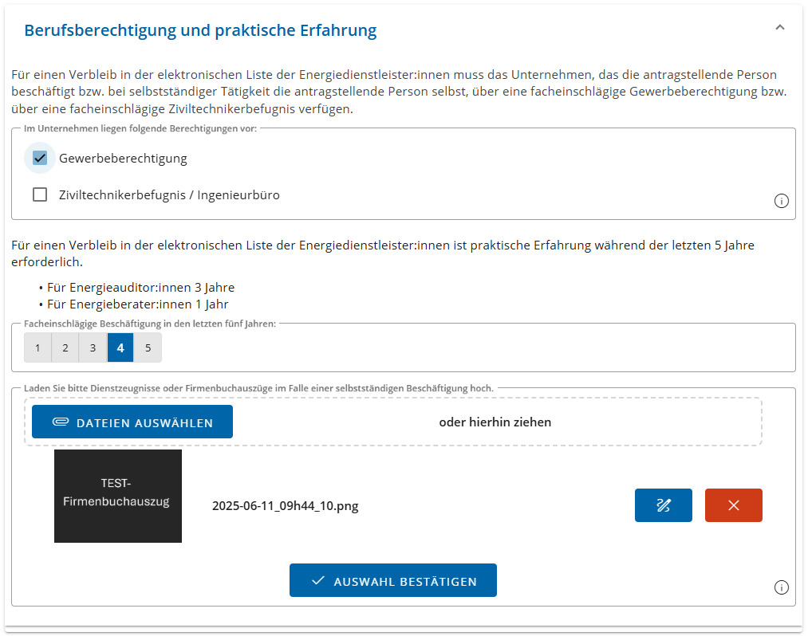
Task: Open info icon in Berechtigungen box
Action: (x=781, y=201)
